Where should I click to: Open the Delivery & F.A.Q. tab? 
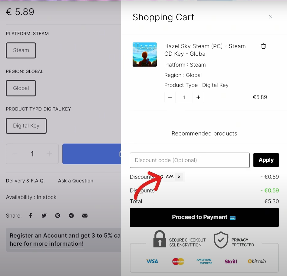click(25, 181)
